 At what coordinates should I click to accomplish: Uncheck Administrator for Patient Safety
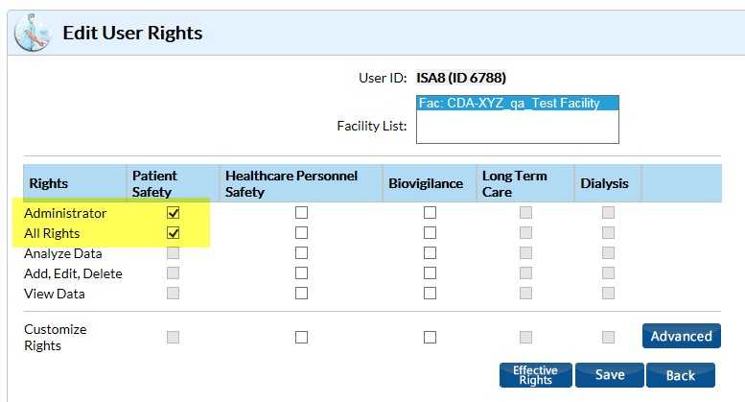(x=174, y=213)
